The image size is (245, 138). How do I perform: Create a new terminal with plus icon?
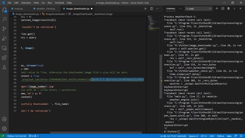217,8
